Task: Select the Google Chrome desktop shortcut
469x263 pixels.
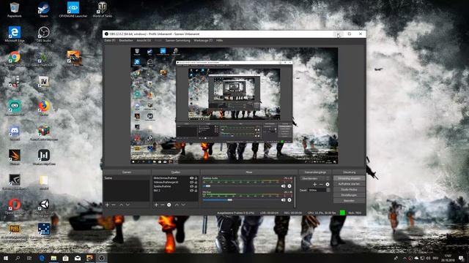Action: [14, 58]
